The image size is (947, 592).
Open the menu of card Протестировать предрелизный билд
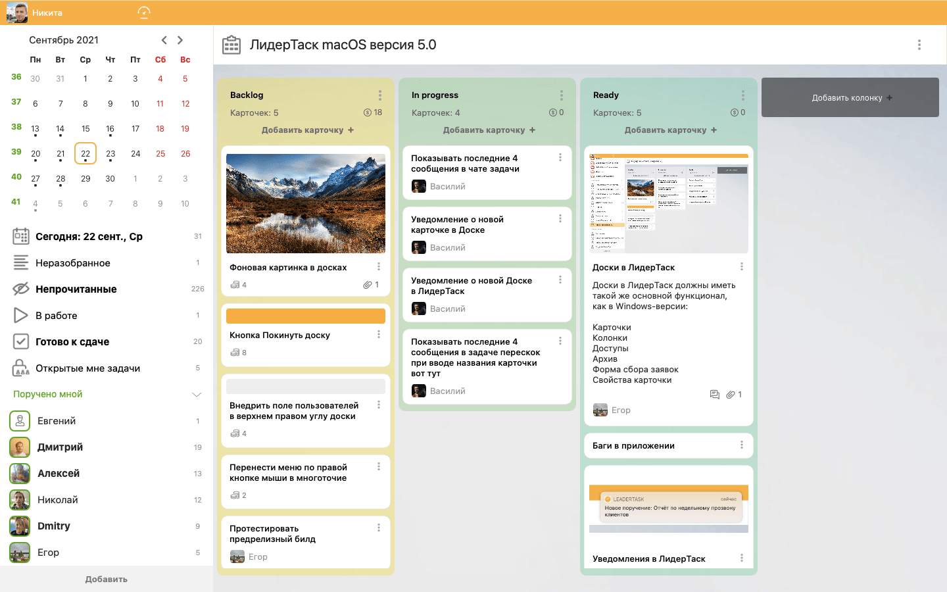pos(379,528)
